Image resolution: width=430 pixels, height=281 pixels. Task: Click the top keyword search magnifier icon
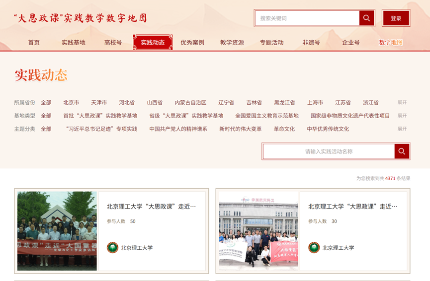(366, 18)
